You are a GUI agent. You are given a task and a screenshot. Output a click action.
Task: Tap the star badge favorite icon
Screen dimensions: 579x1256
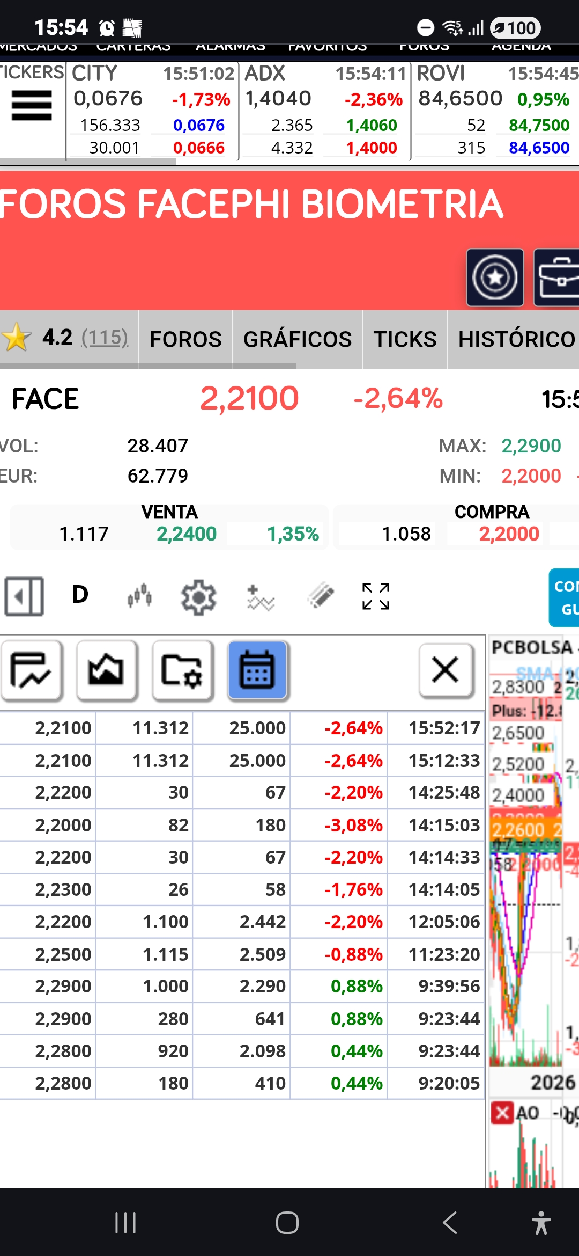click(494, 278)
